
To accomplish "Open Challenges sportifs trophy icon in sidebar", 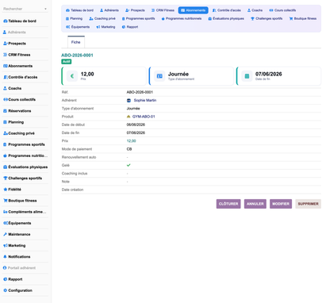I will click(x=6, y=178).
